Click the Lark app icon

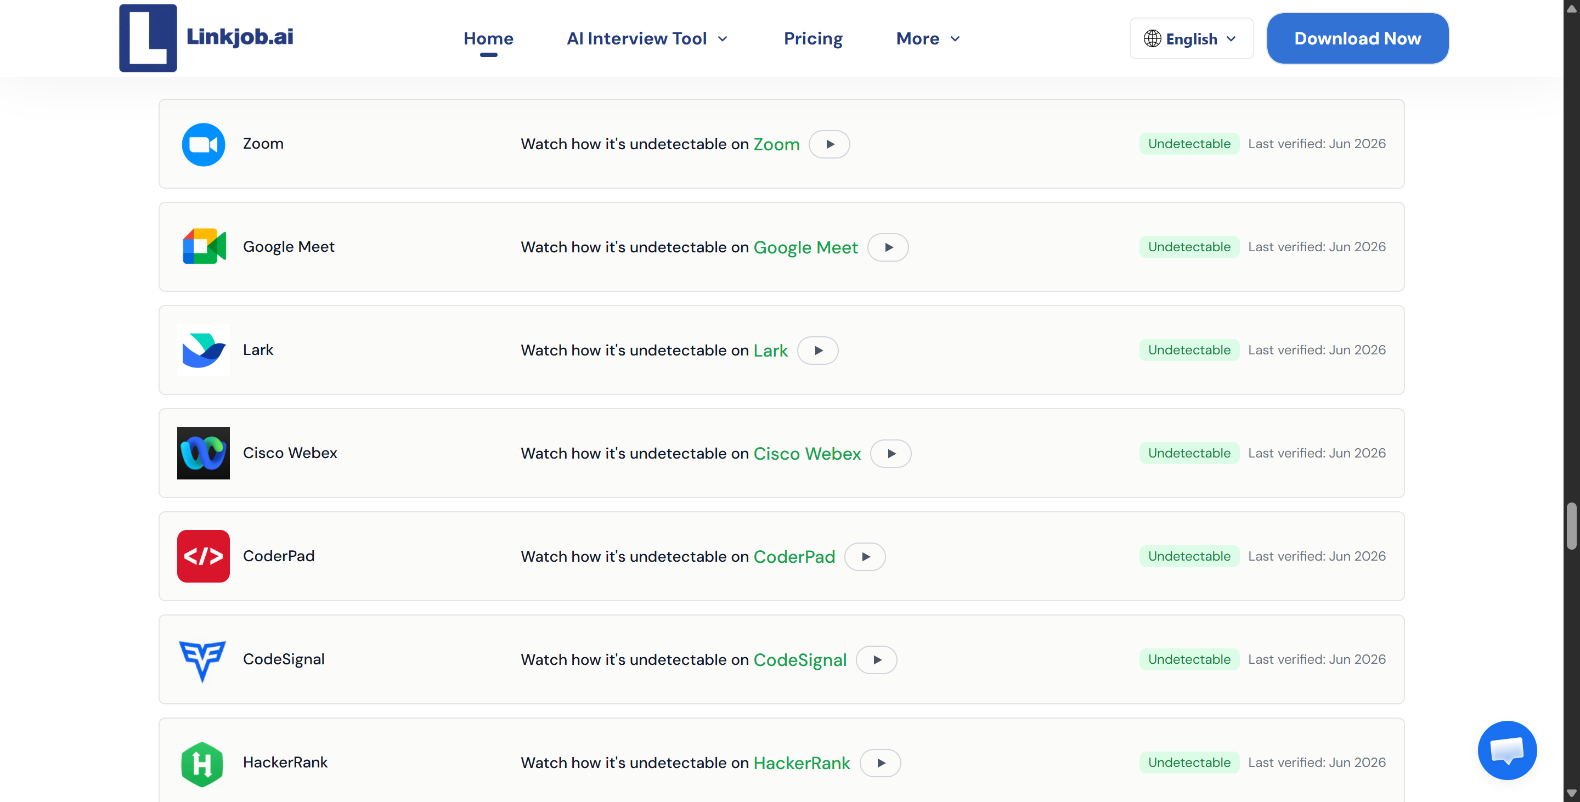[x=203, y=350]
